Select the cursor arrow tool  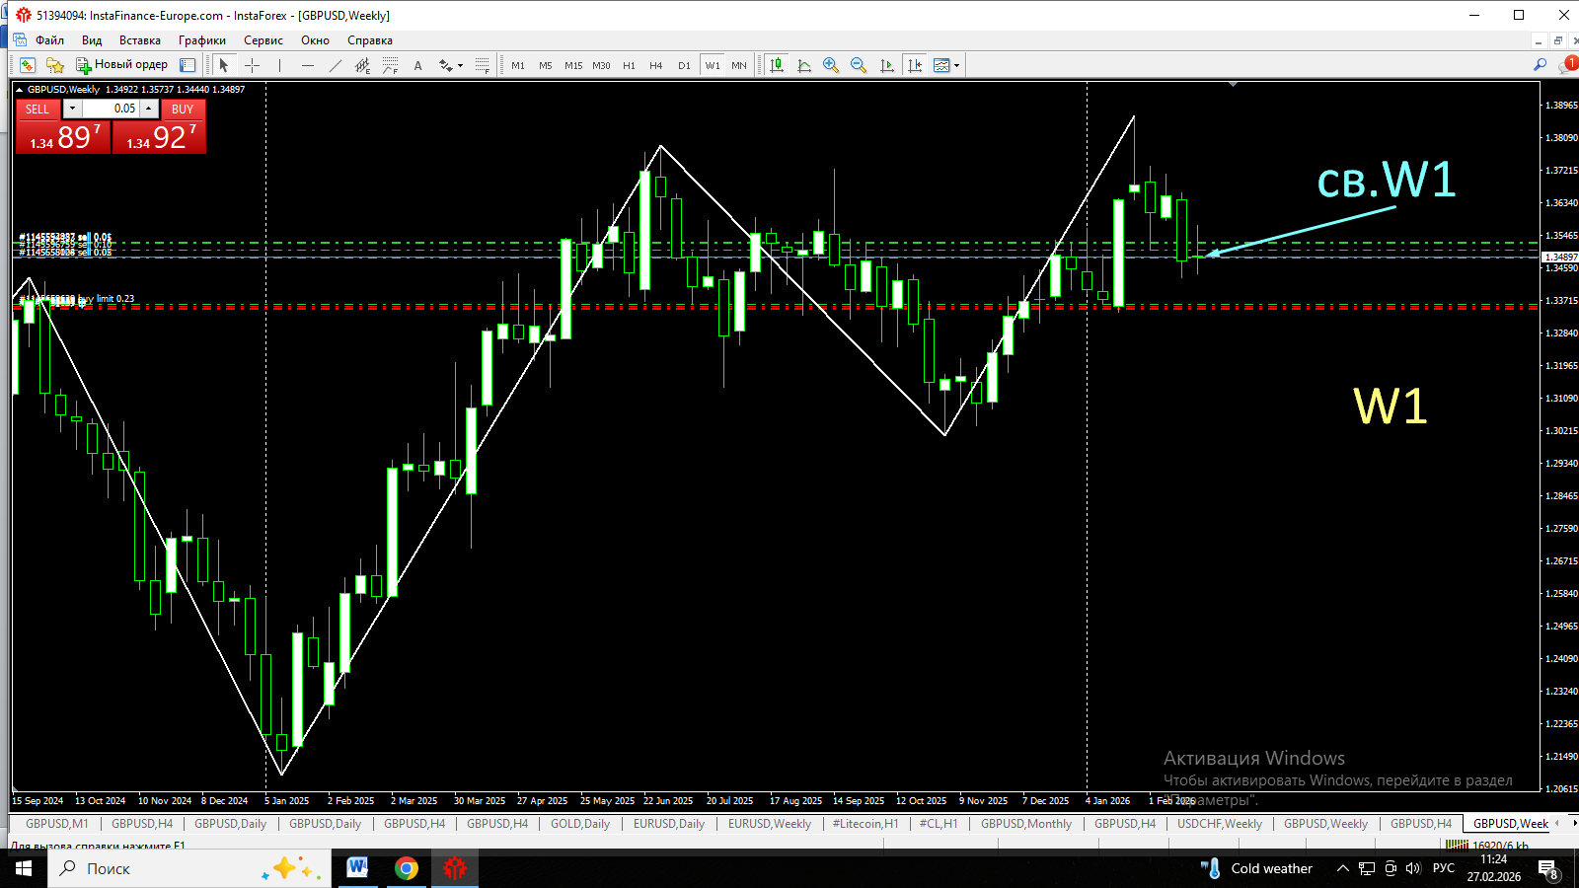(x=224, y=65)
